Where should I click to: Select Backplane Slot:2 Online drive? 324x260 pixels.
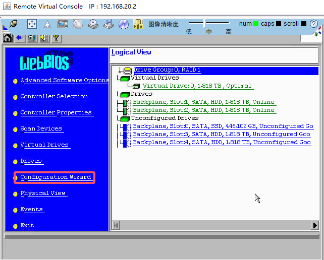click(x=204, y=110)
